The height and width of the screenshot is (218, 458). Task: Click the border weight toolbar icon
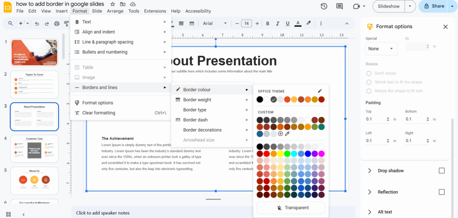point(181,23)
